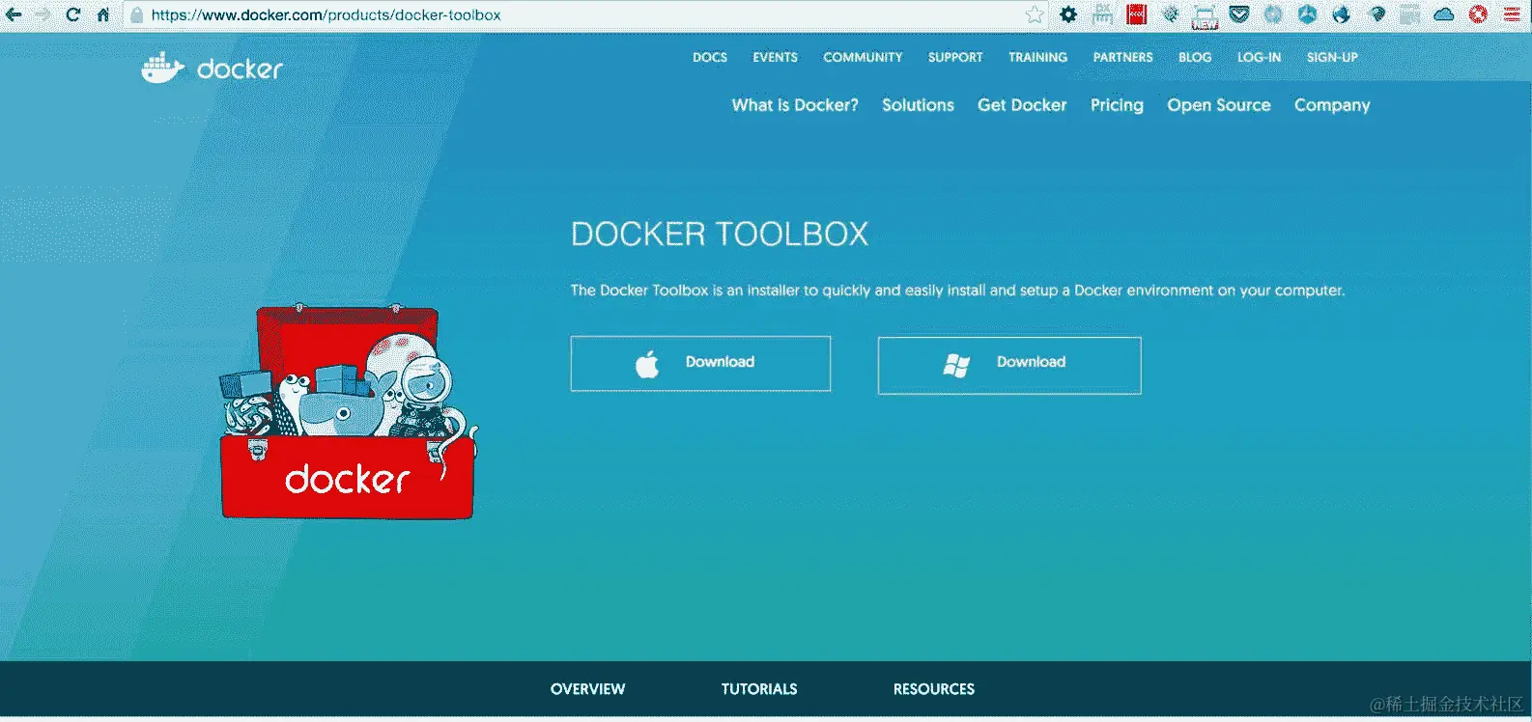1532x722 pixels.
Task: Open the TRAINING link
Action: point(1037,57)
